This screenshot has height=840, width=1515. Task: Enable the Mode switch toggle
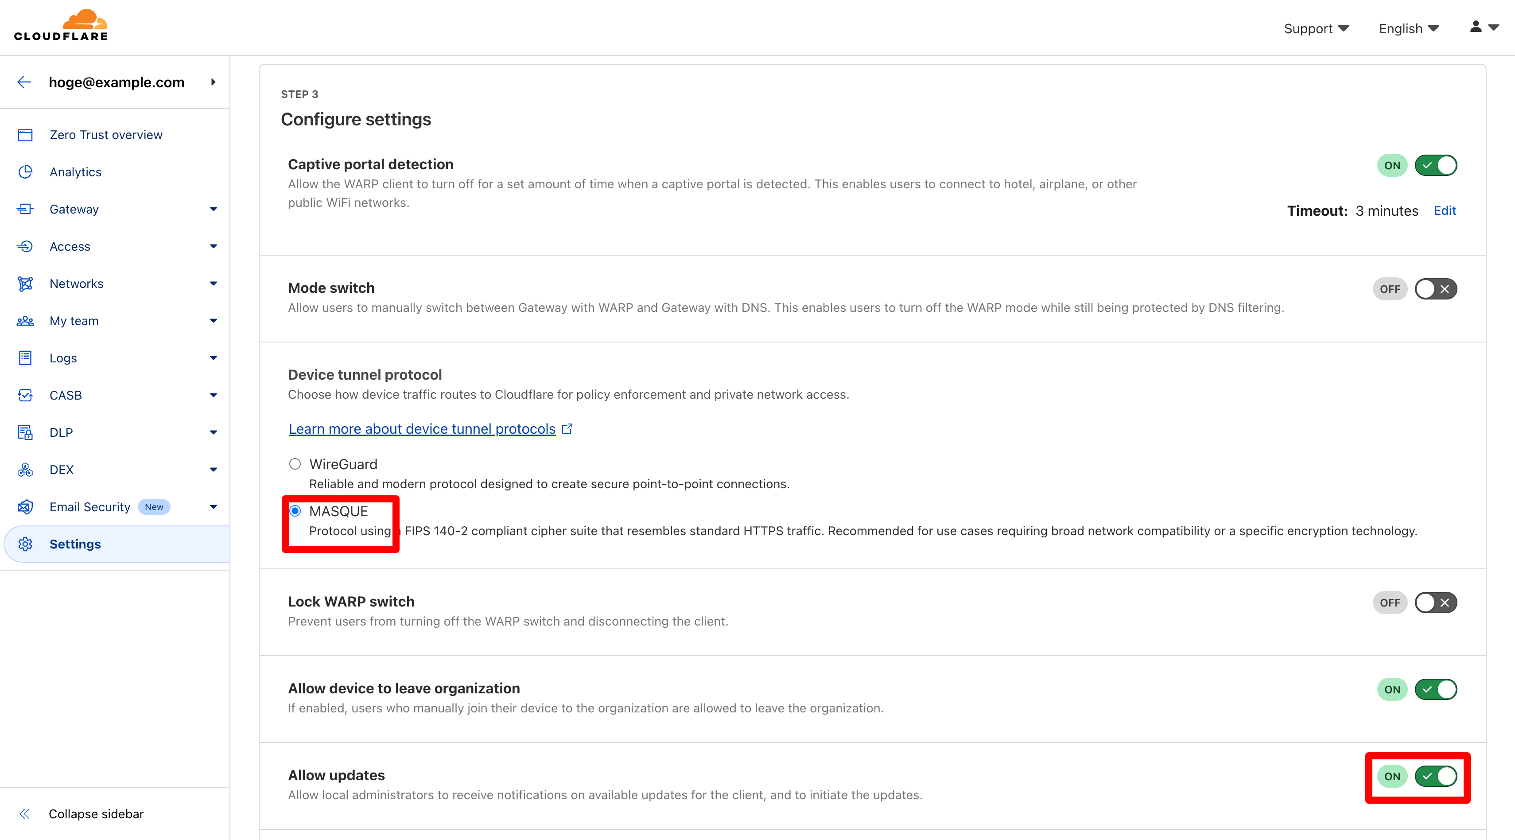click(1435, 289)
